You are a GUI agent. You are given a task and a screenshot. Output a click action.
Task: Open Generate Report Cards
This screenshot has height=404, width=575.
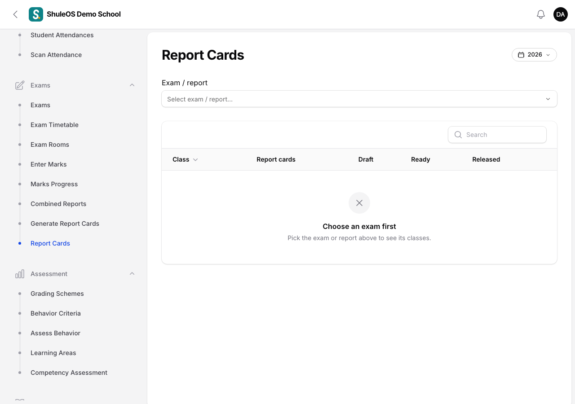65,224
